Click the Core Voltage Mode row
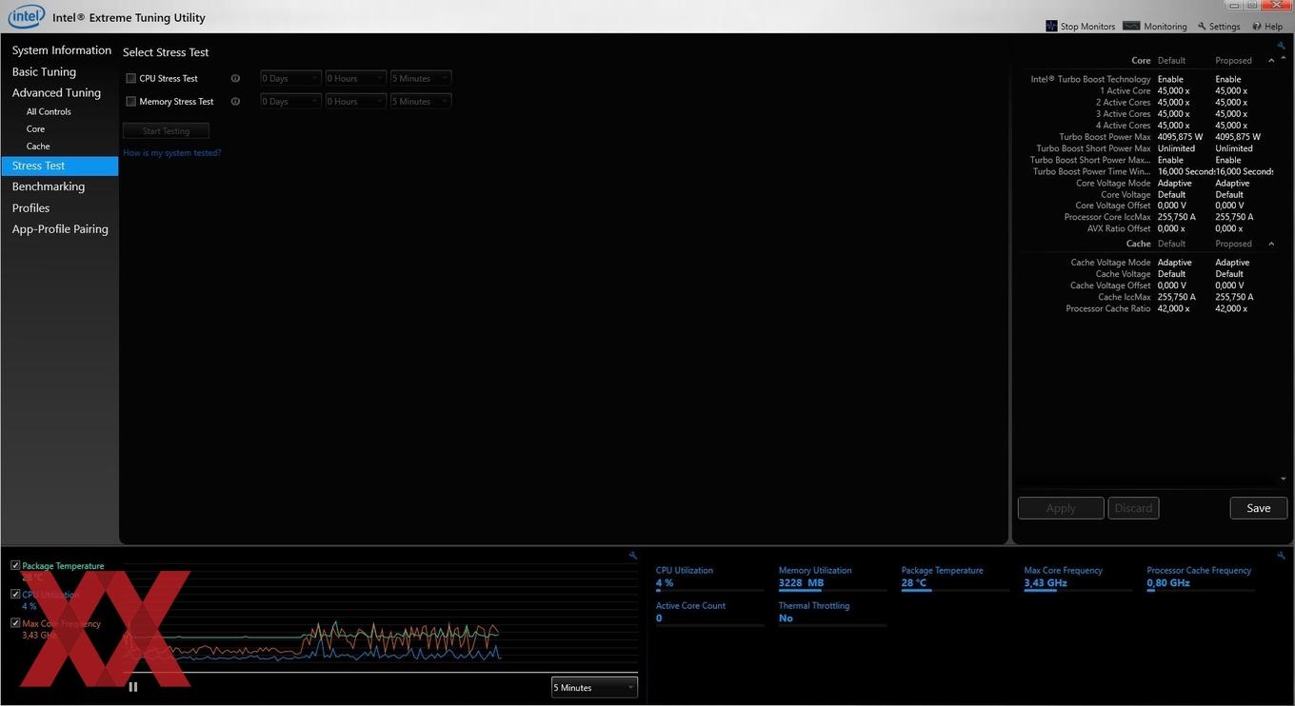 tap(1146, 183)
